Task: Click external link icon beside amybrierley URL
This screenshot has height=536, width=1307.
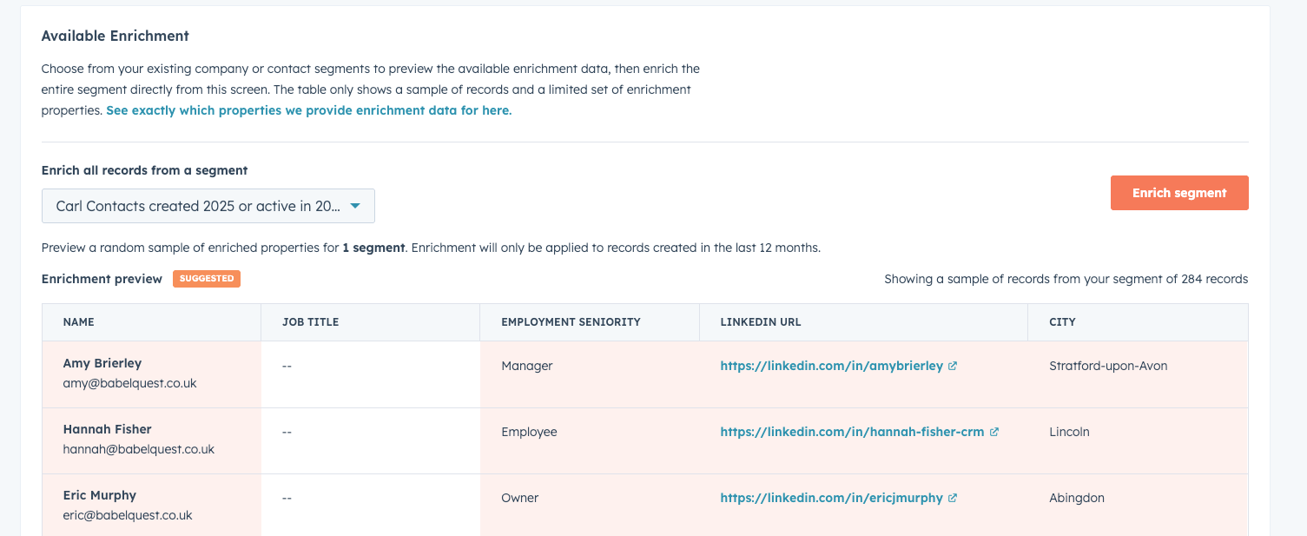Action: (953, 366)
